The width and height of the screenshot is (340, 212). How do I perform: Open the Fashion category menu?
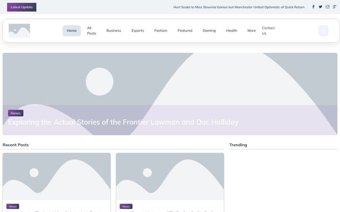161,31
